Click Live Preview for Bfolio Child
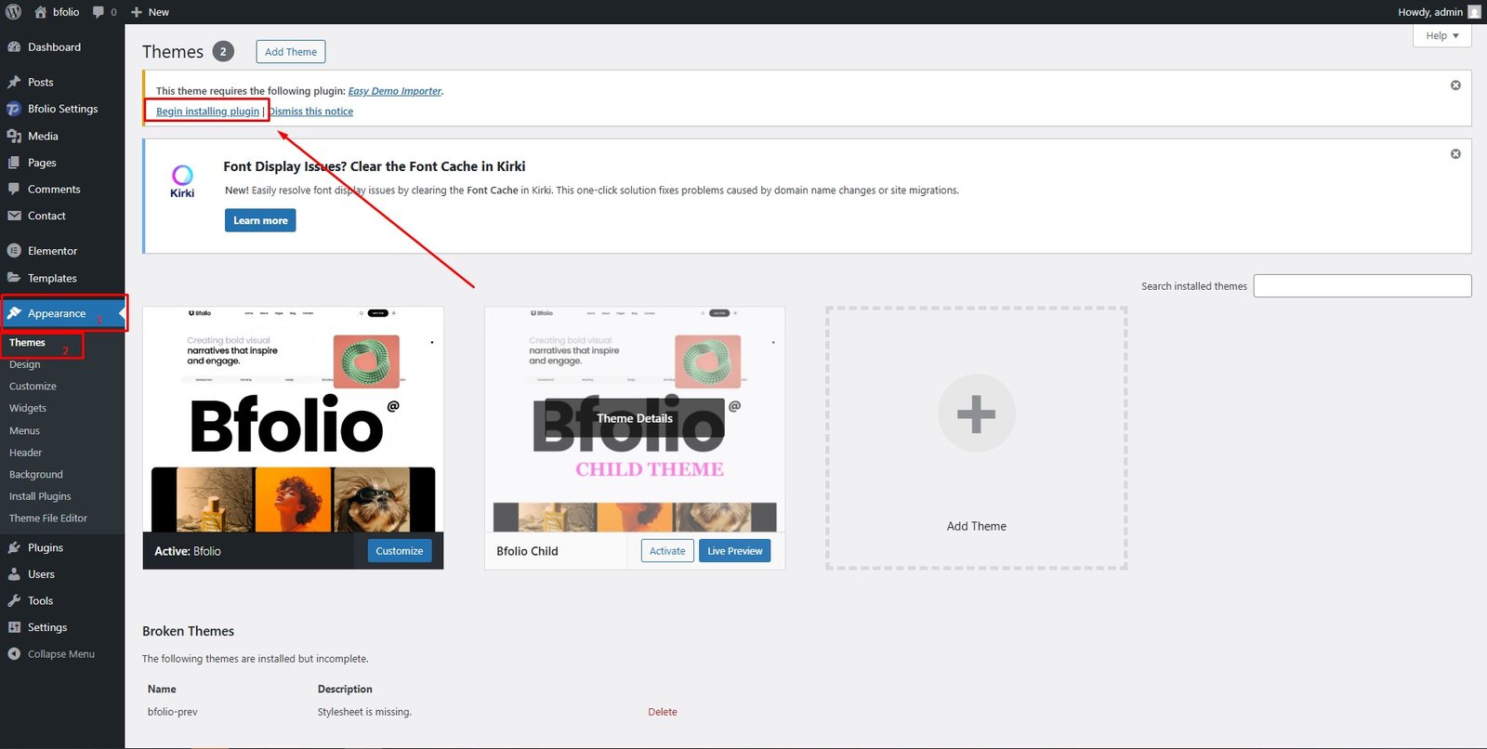Screen dimensions: 1487x749 point(734,551)
